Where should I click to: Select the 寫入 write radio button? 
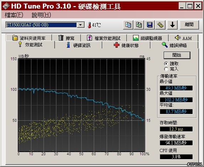point(166,69)
